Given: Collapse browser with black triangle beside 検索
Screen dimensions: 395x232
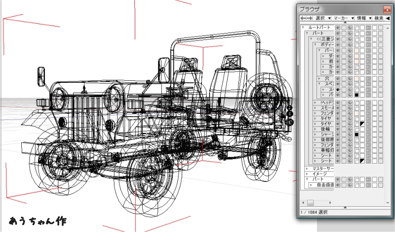Looking at the screenshot, I should coord(388,18).
